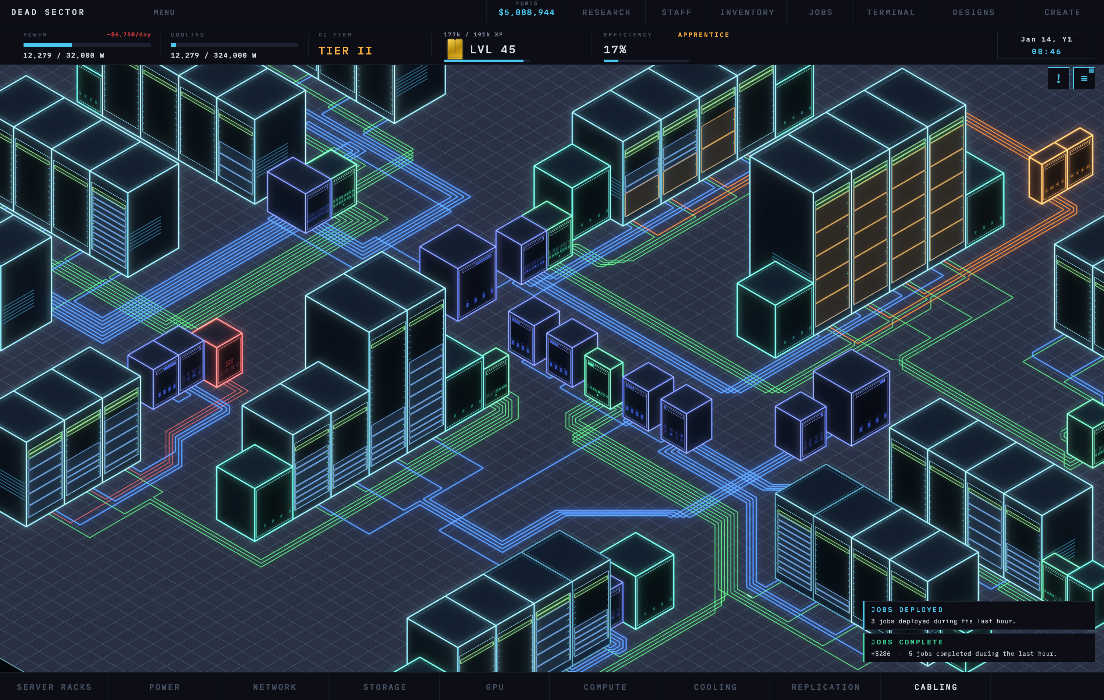The height and width of the screenshot is (700, 1104).
Task: Click the CREATE button
Action: [x=1062, y=13]
